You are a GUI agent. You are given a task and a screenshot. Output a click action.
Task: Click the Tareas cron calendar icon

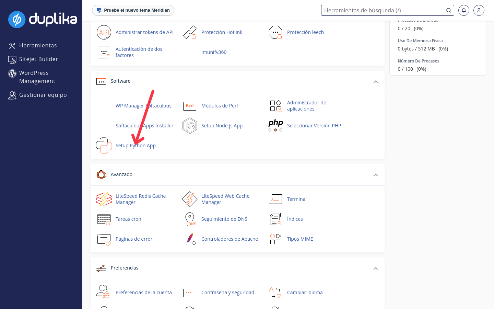104,219
